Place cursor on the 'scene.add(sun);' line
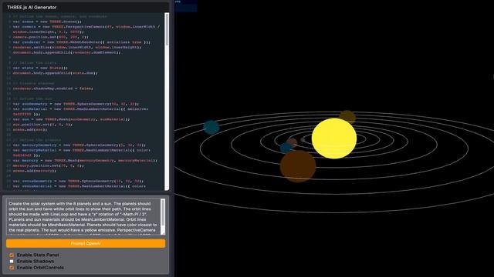Image resolution: width=494 pixels, height=277 pixels. [x=30, y=130]
